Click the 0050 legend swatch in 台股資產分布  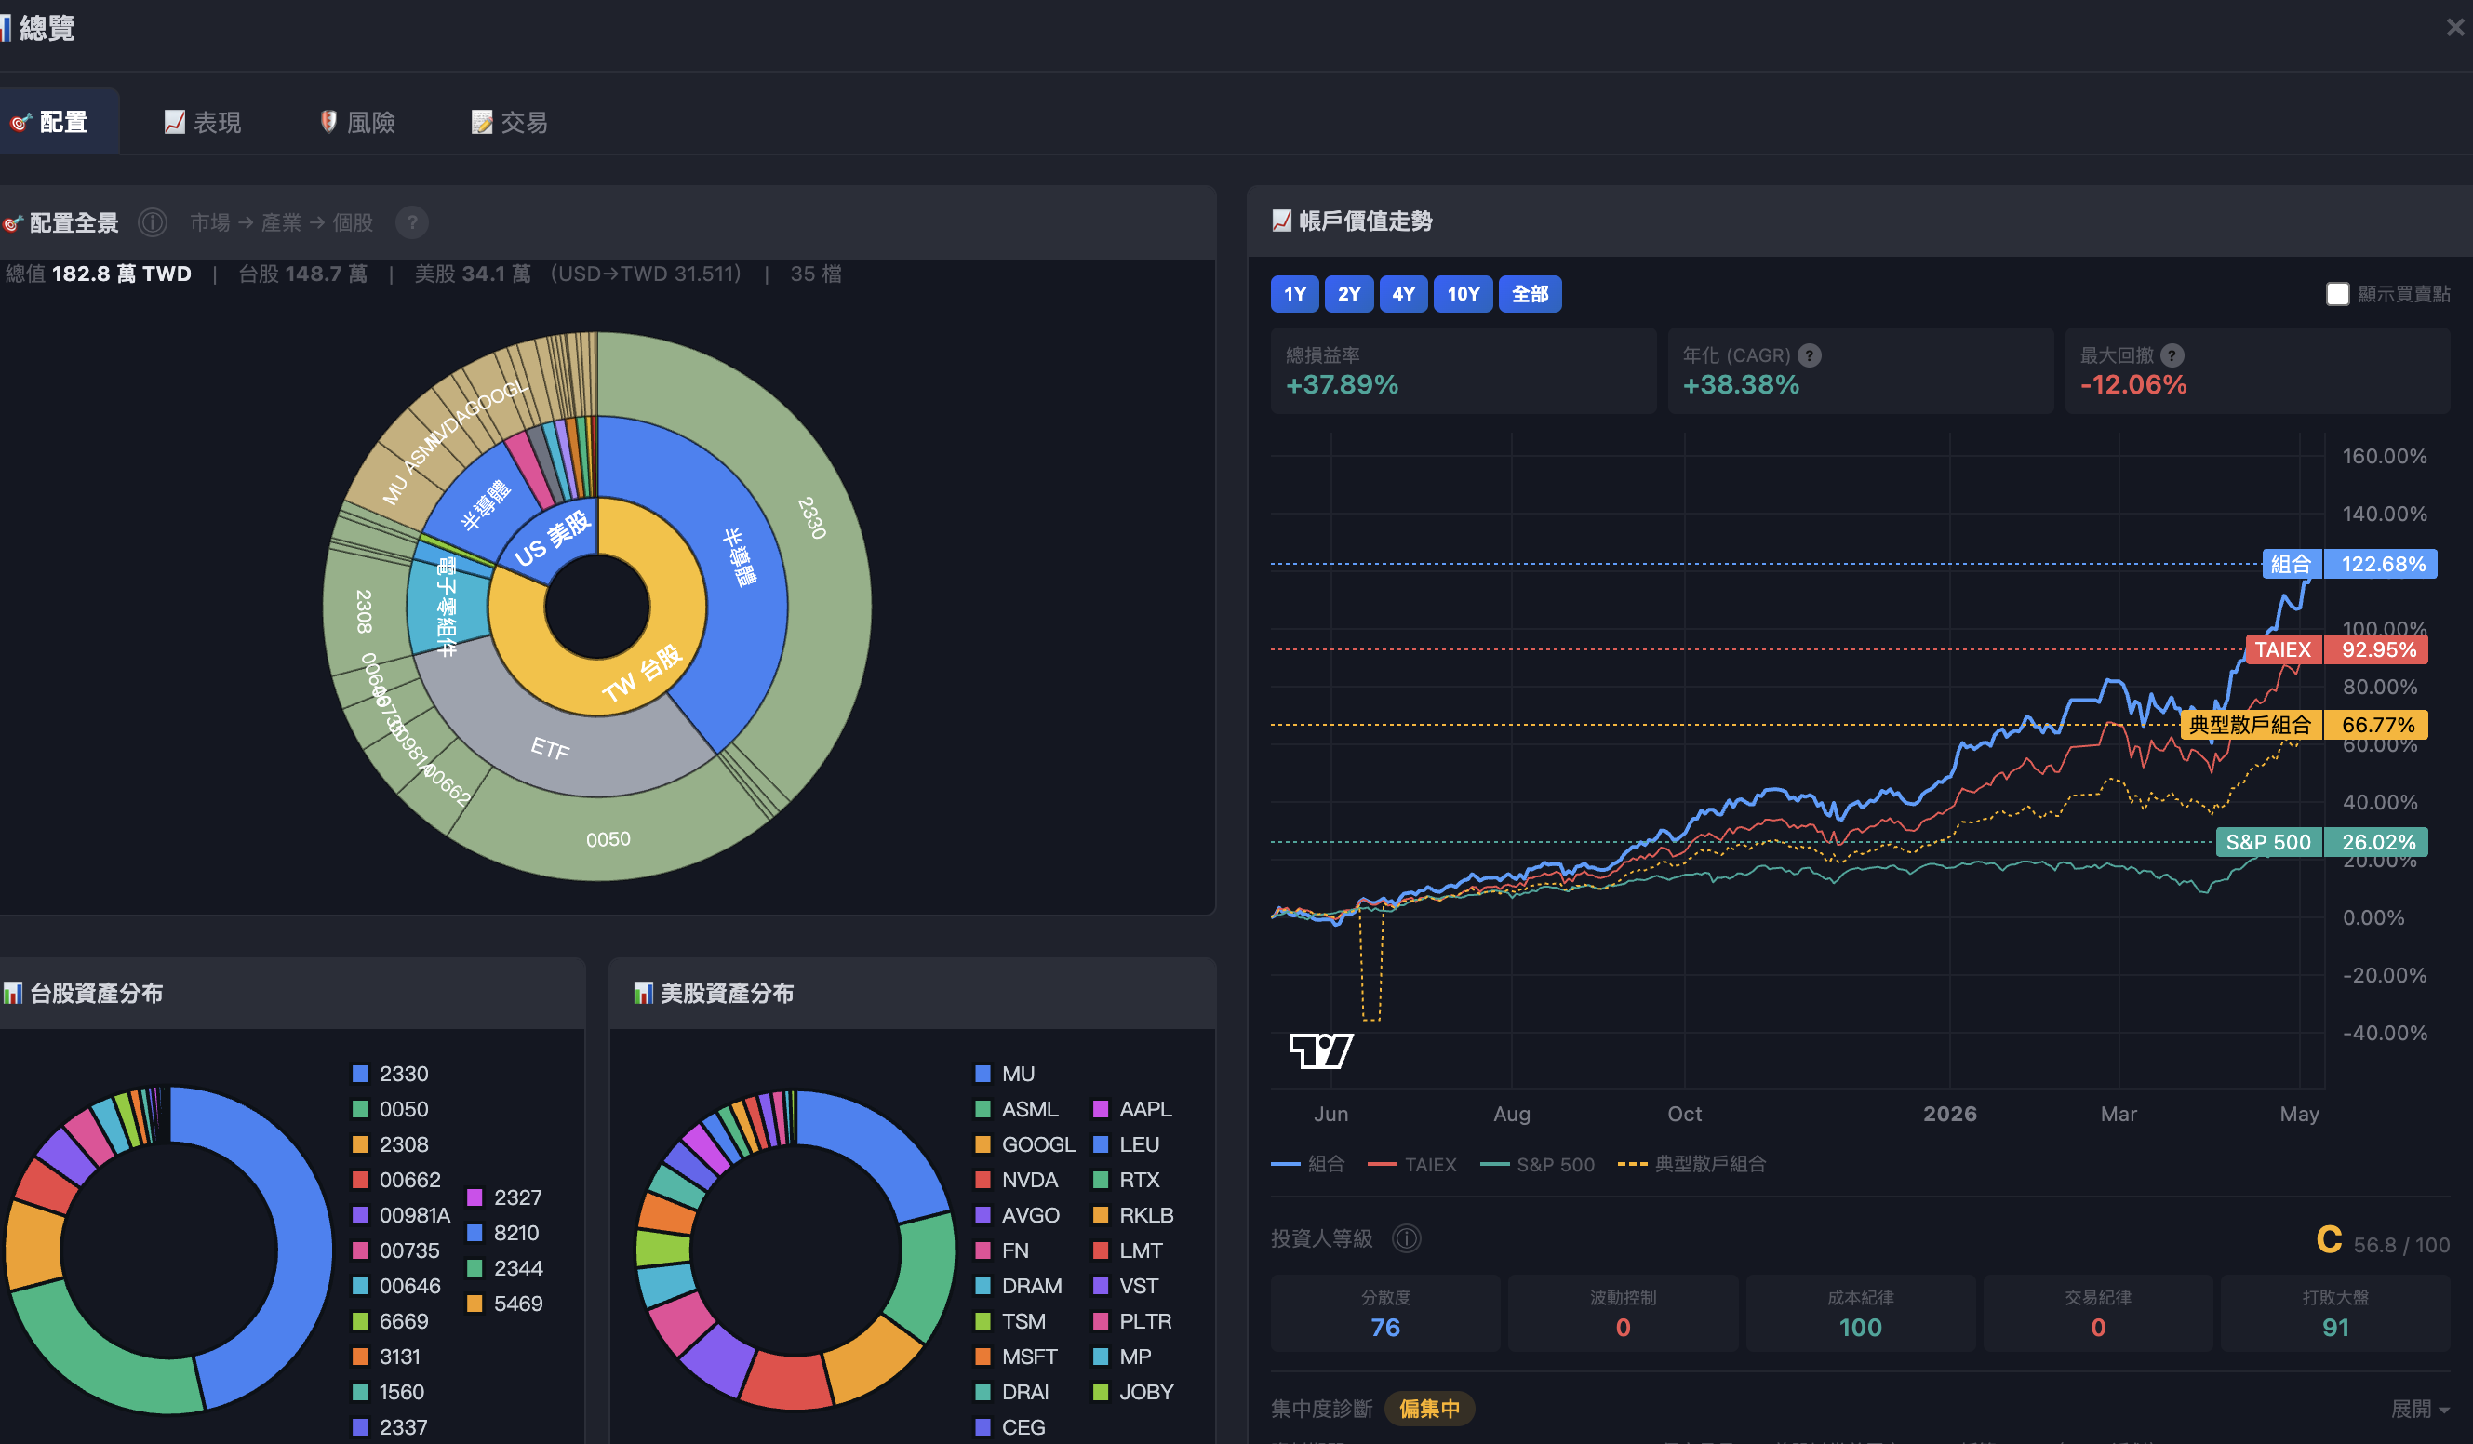[x=360, y=1109]
